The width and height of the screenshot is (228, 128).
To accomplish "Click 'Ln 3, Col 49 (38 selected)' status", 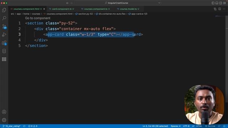I will tap(155, 126).
